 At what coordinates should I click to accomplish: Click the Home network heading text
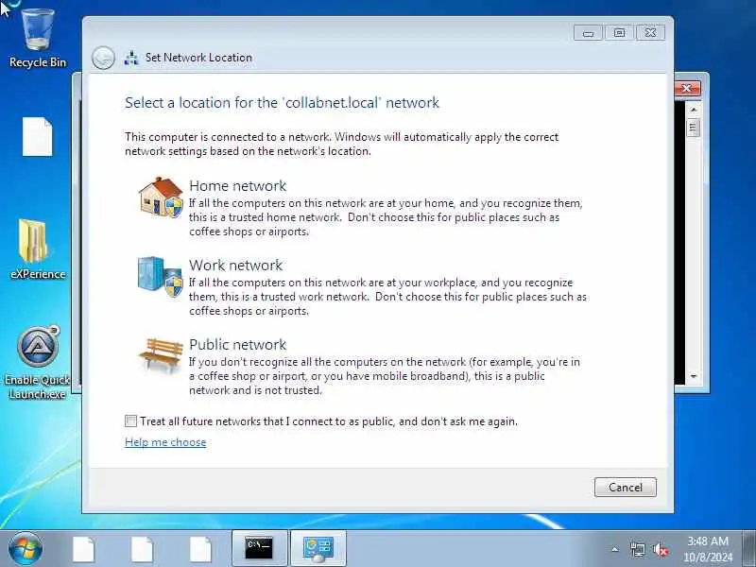238,185
